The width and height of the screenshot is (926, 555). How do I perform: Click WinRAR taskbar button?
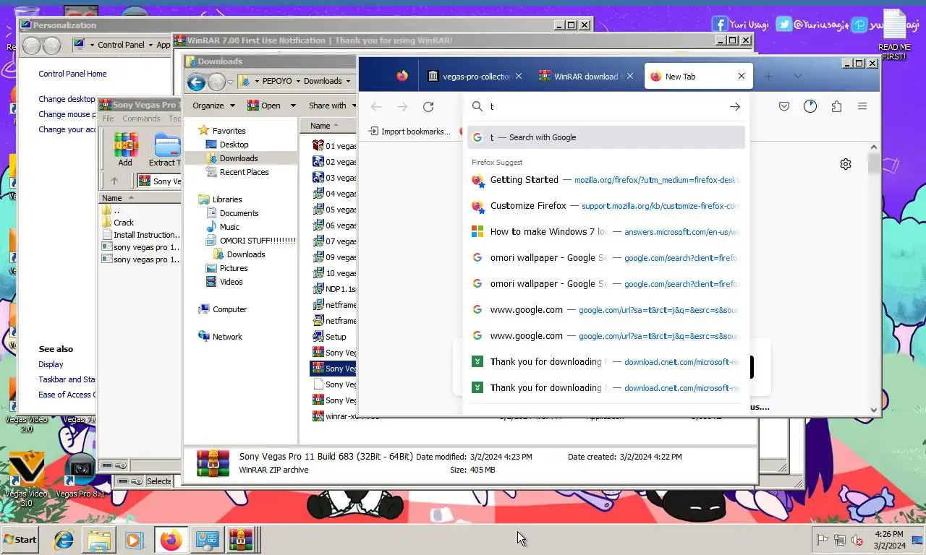pos(242,540)
